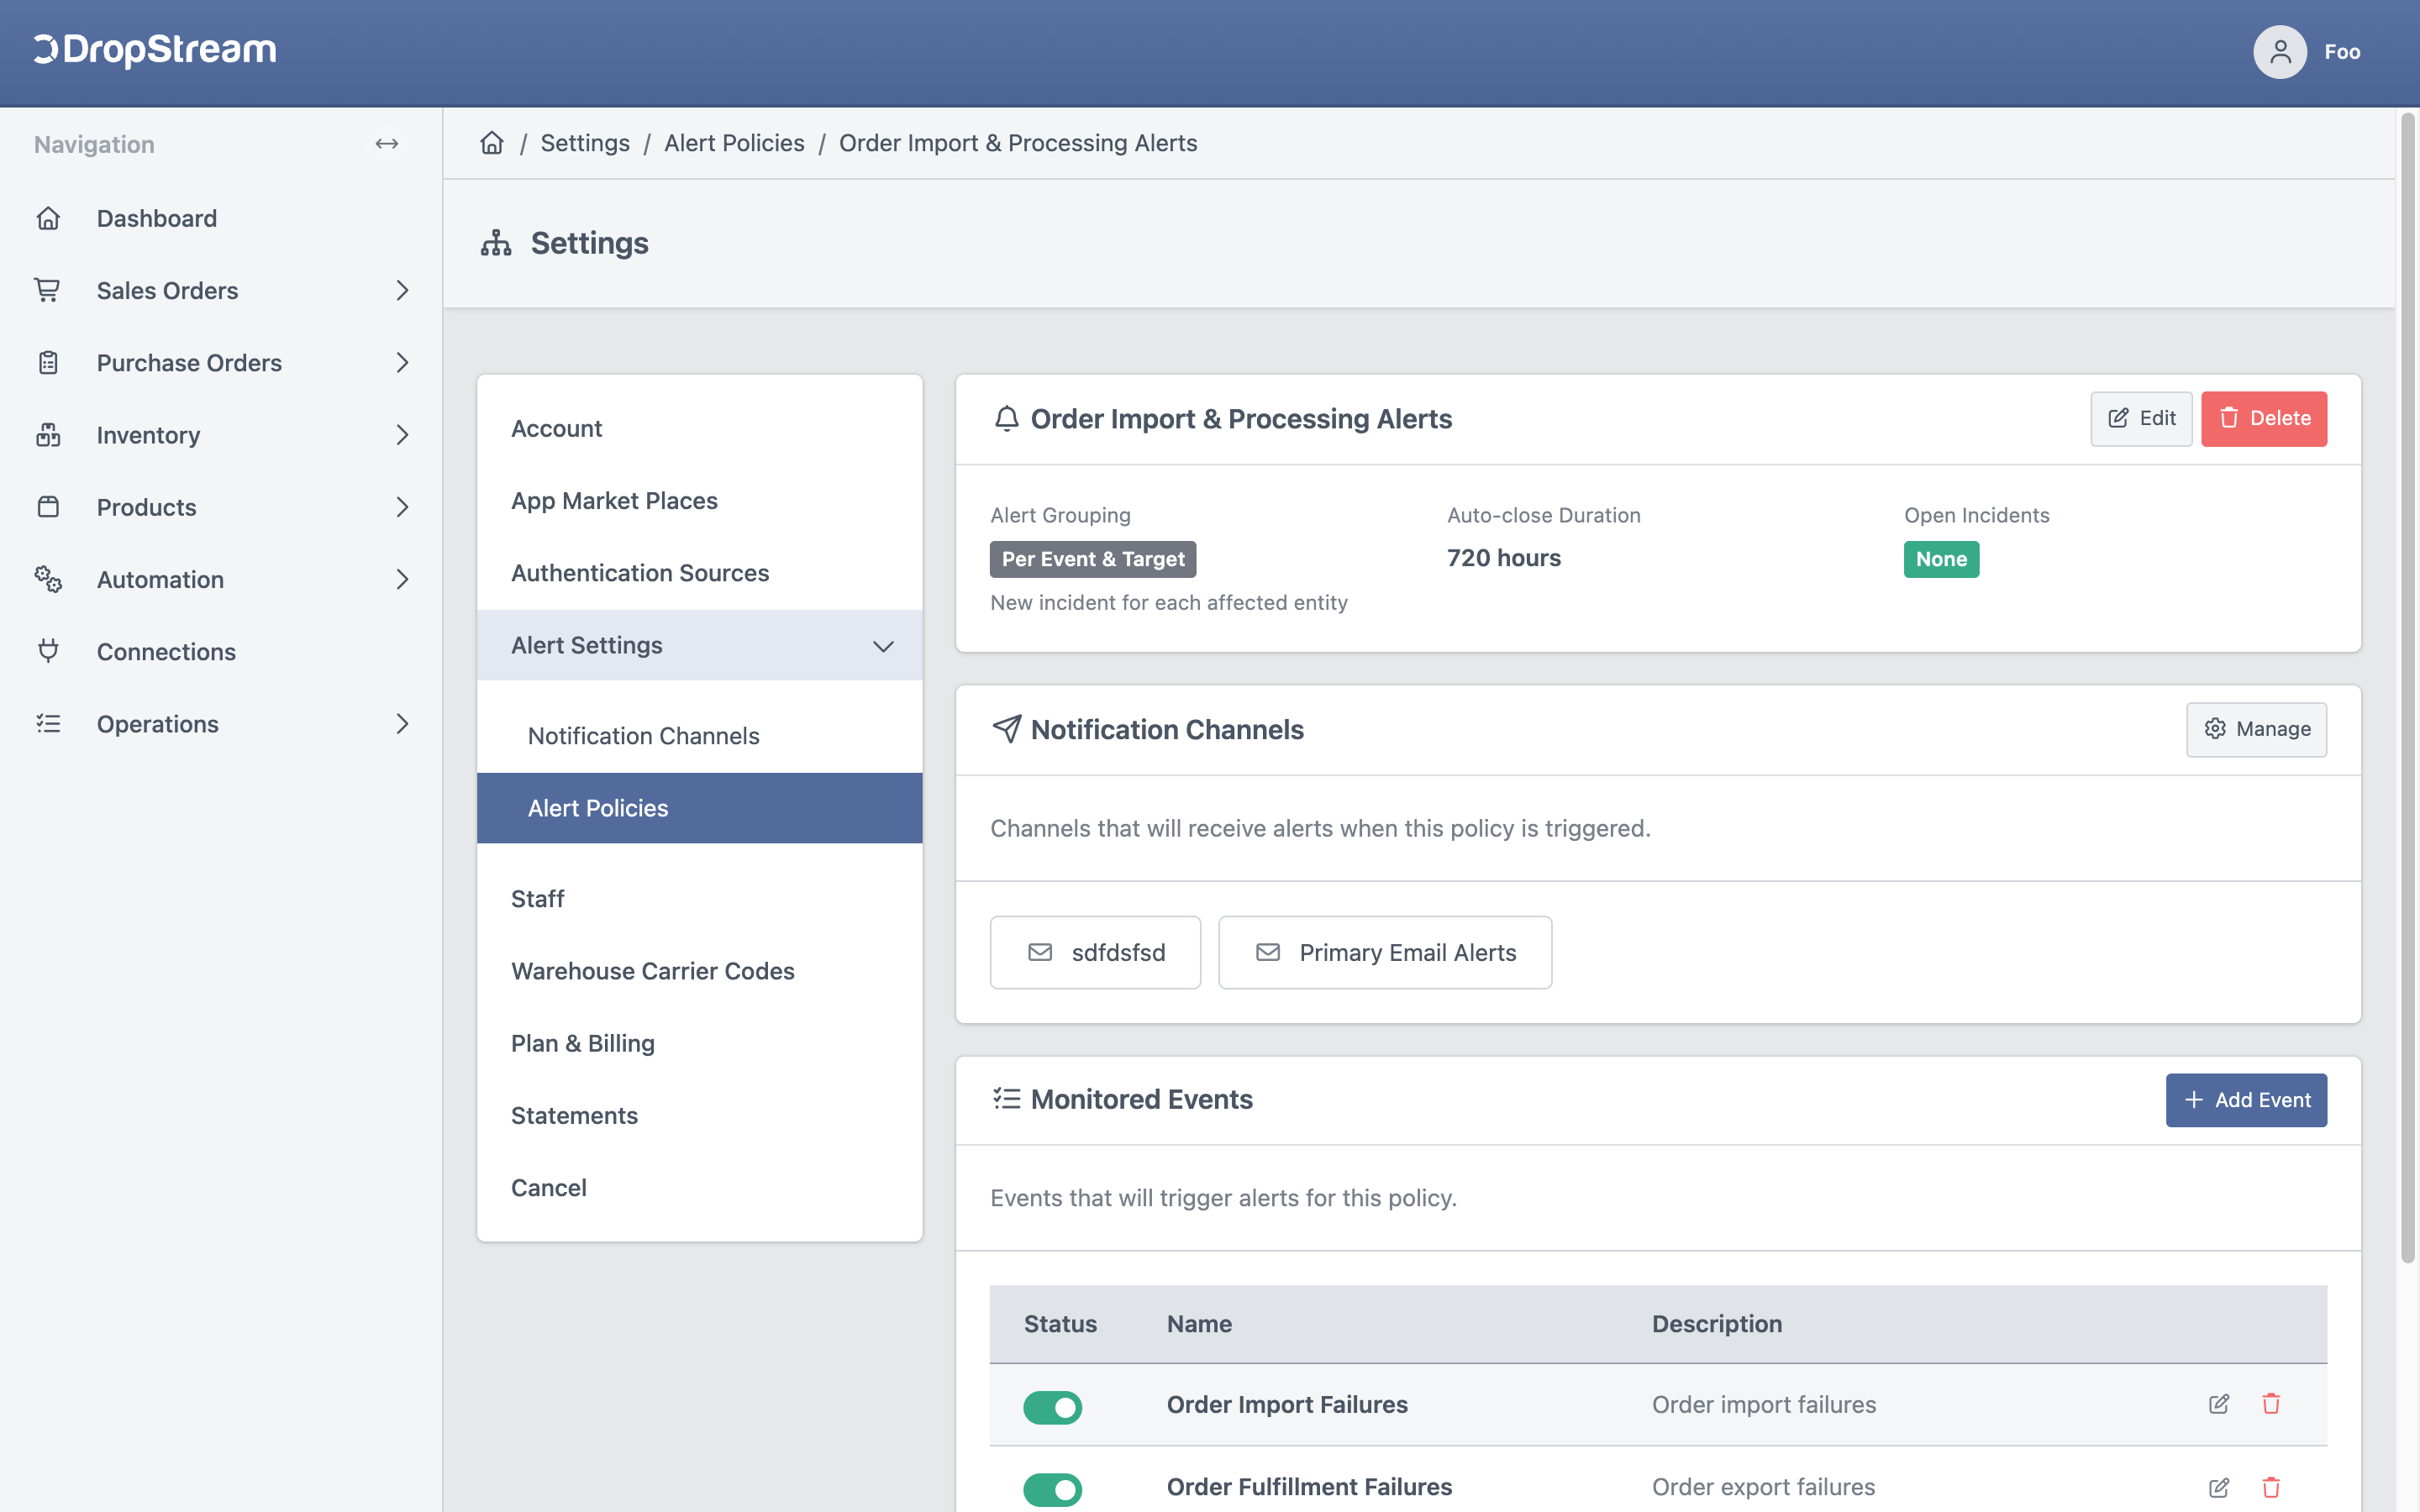Click the red Delete policy button

[2264, 418]
